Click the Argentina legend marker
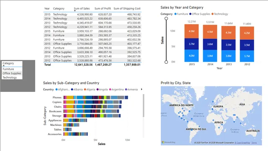268x151 pixels. pyautogui.click(x=110, y=89)
